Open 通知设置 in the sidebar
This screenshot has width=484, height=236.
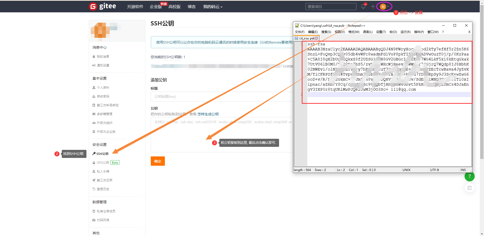coord(101,65)
